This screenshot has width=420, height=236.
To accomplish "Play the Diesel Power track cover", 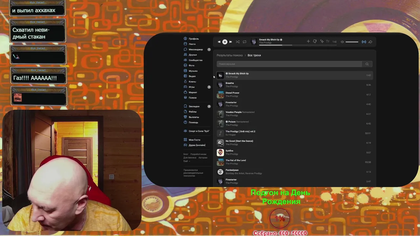I will click(x=220, y=95).
